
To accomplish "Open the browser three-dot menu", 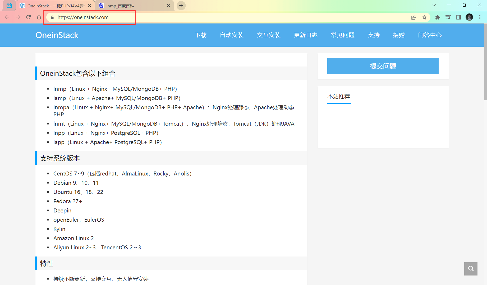I will (480, 17).
